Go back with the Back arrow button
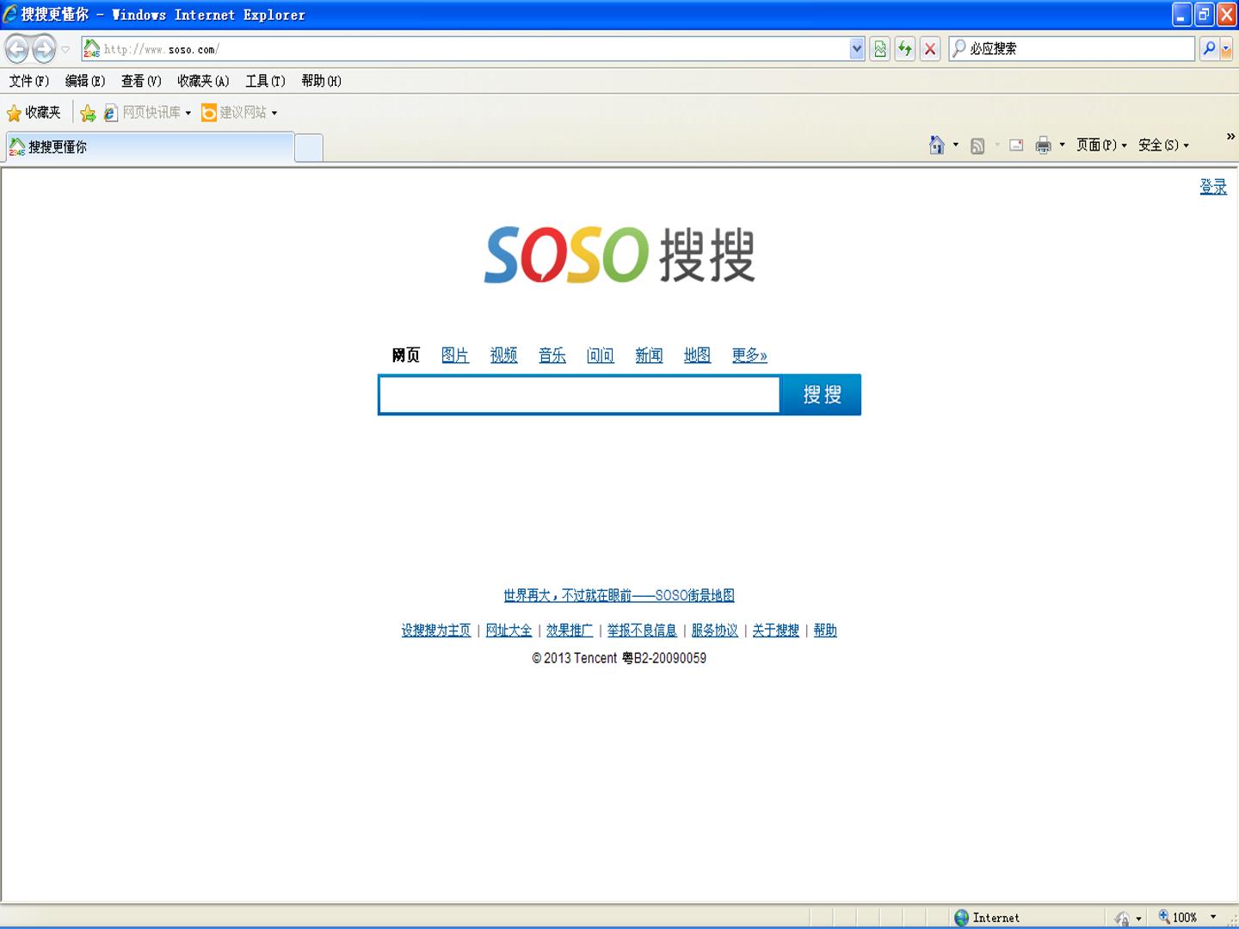The width and height of the screenshot is (1239, 929). click(x=17, y=49)
